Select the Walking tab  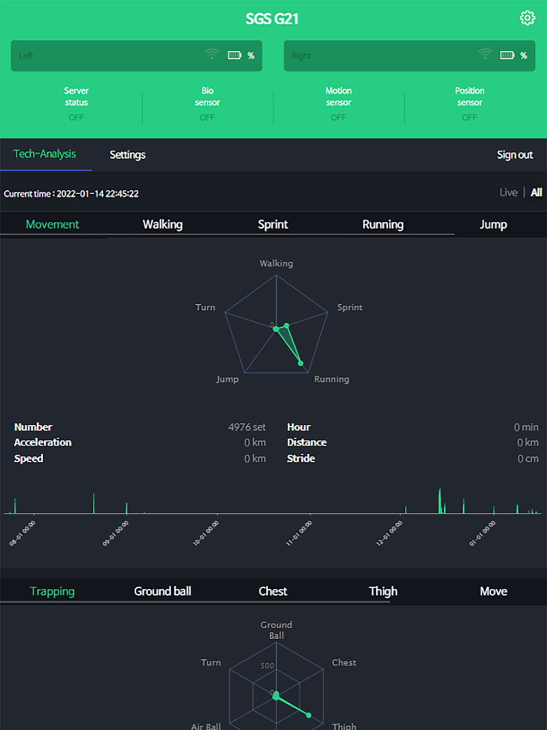162,224
